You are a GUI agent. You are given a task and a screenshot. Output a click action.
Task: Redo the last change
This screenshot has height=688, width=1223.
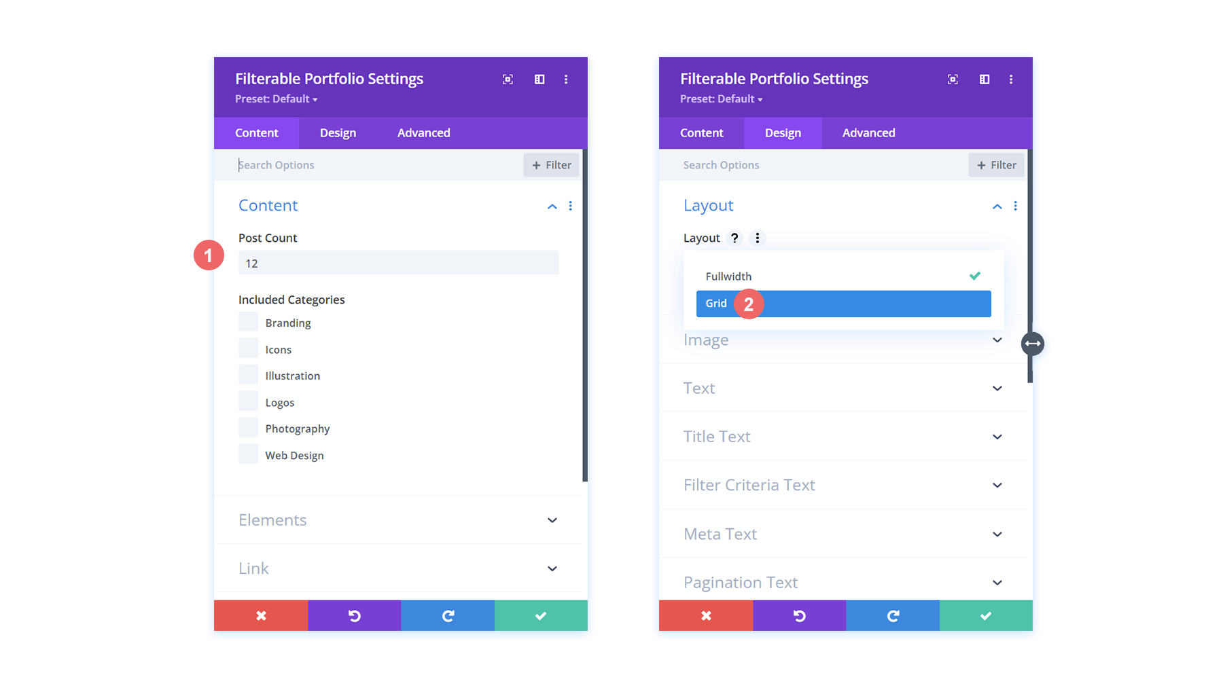coord(448,615)
